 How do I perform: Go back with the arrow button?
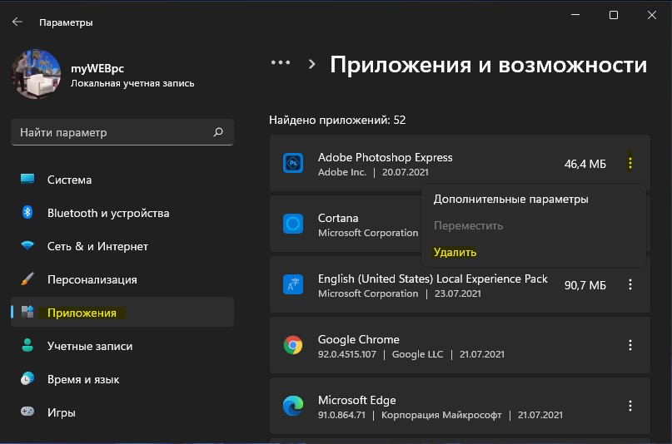[17, 22]
